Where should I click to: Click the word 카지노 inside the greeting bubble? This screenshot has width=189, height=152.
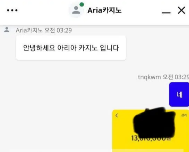click(88, 48)
